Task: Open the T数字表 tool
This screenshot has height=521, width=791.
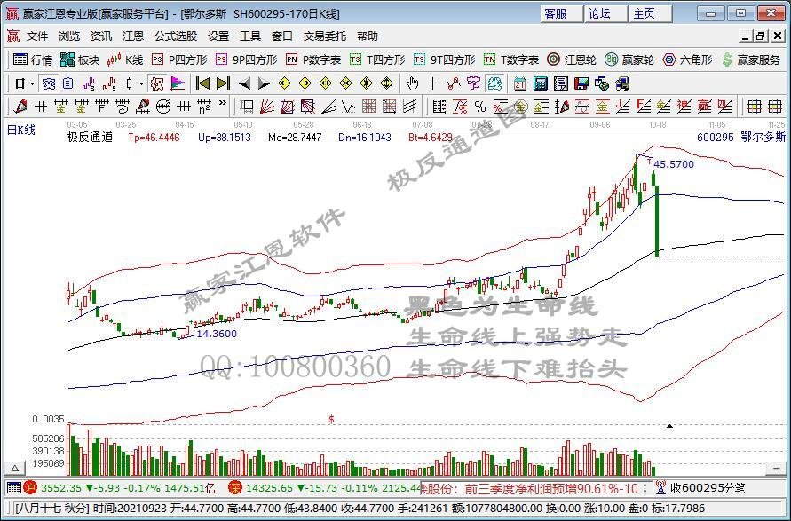Action: coord(511,60)
